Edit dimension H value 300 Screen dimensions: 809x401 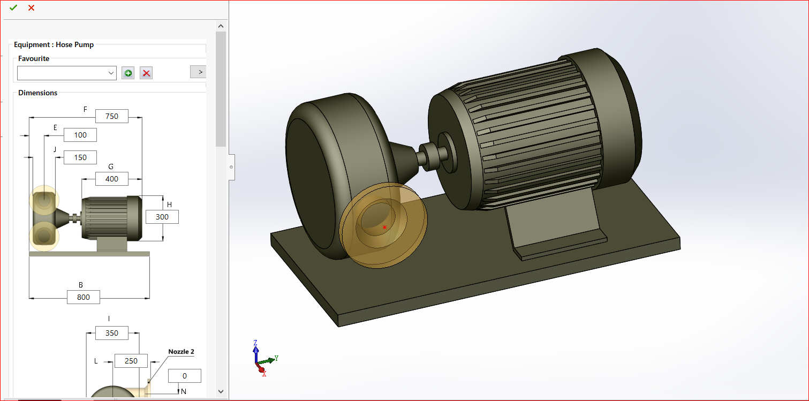pyautogui.click(x=162, y=217)
